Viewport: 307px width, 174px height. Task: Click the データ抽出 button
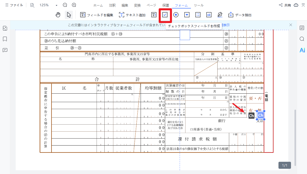click(x=239, y=15)
